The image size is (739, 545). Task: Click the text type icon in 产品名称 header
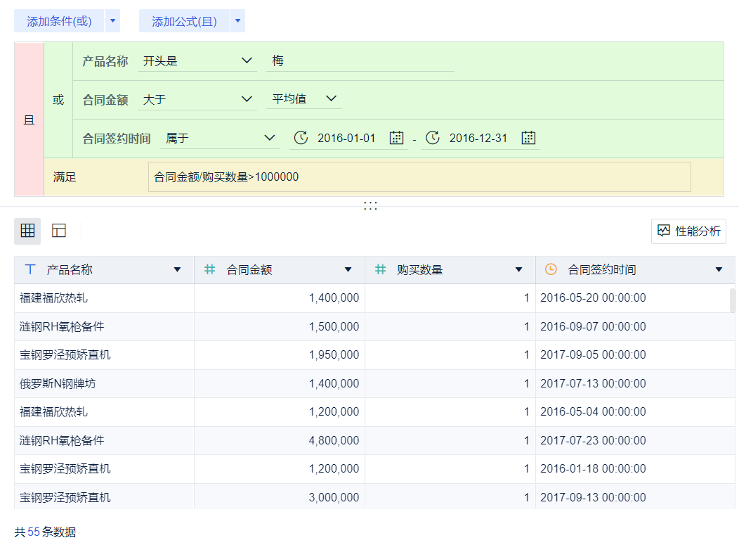coord(30,269)
